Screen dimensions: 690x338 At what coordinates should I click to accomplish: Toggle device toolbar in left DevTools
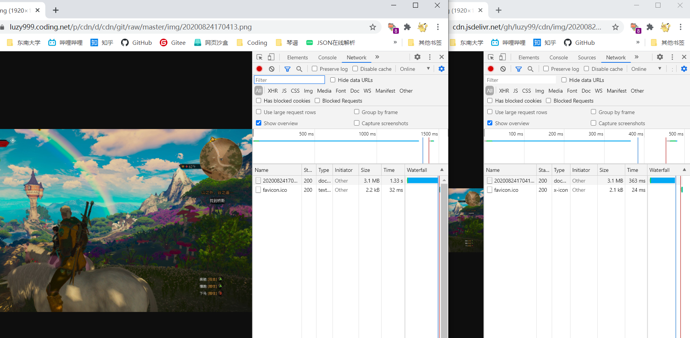coord(271,57)
